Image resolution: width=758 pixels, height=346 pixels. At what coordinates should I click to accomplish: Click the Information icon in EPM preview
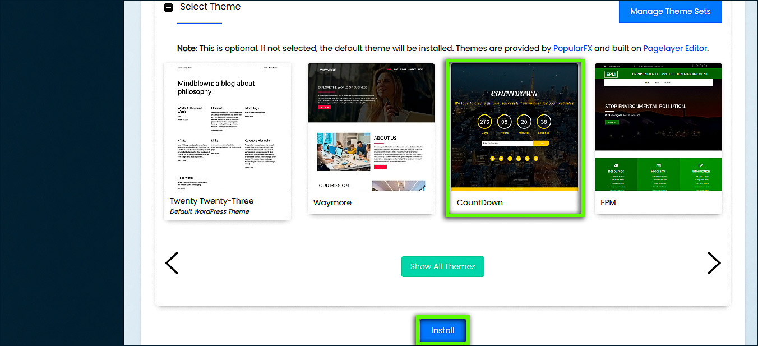[700, 165]
